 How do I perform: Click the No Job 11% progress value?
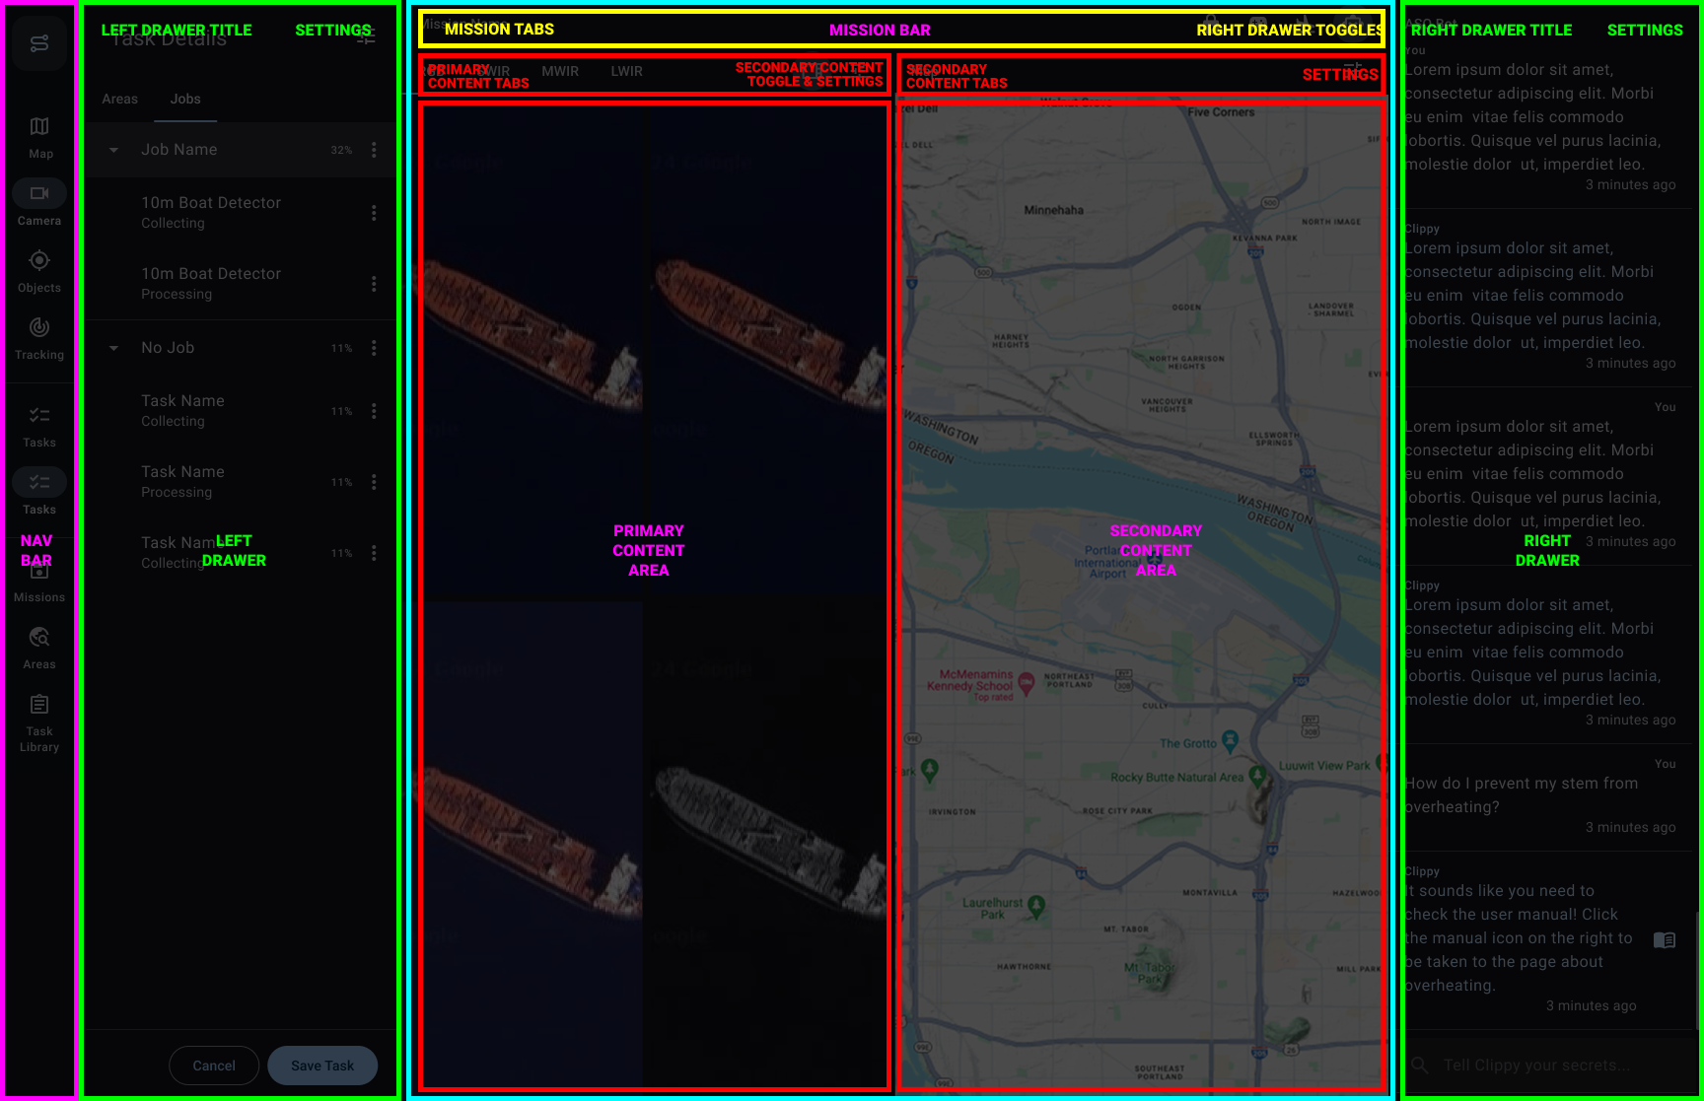[x=341, y=348]
